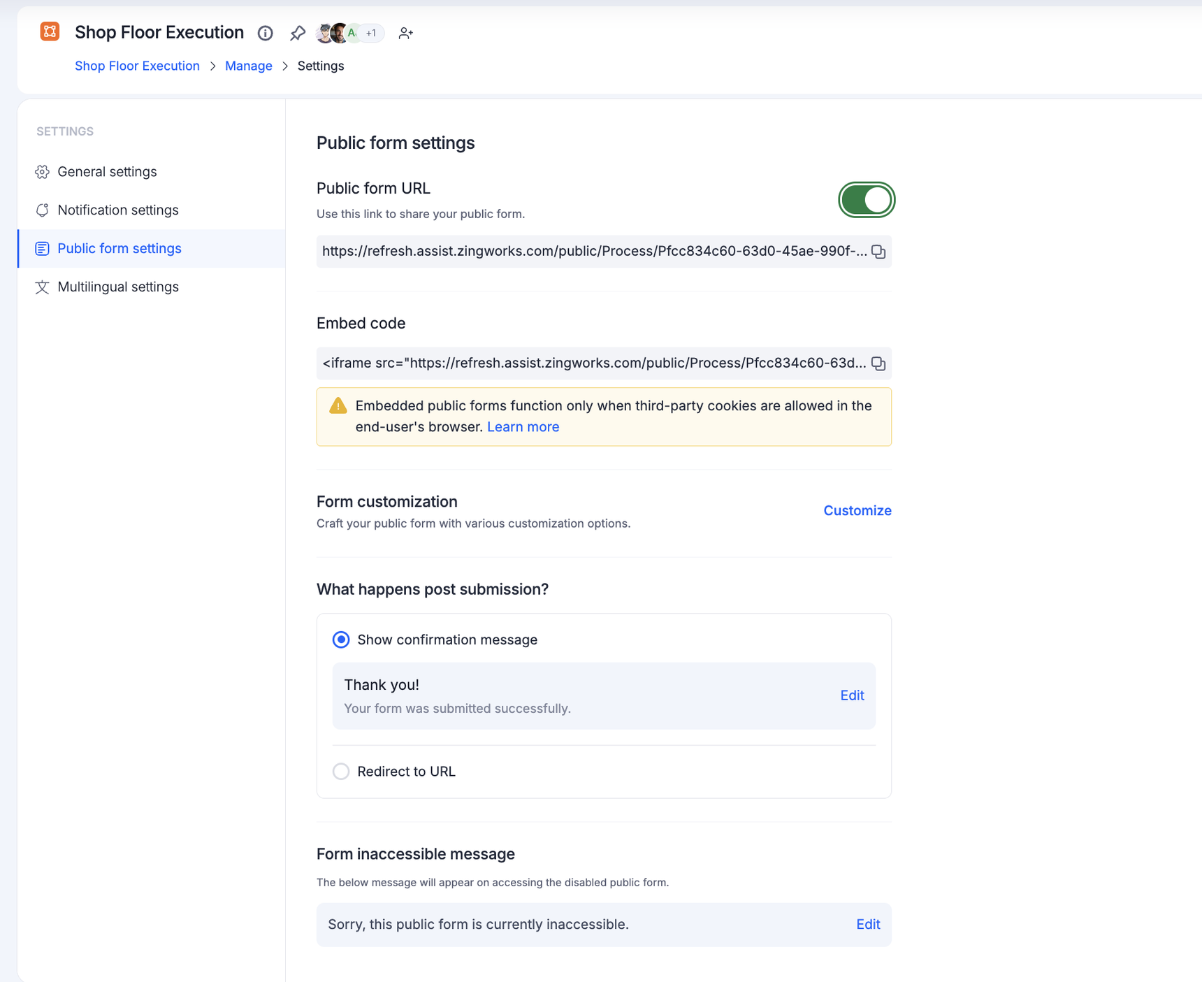1202x982 pixels.
Task: Go to Notification settings
Action: 117,210
